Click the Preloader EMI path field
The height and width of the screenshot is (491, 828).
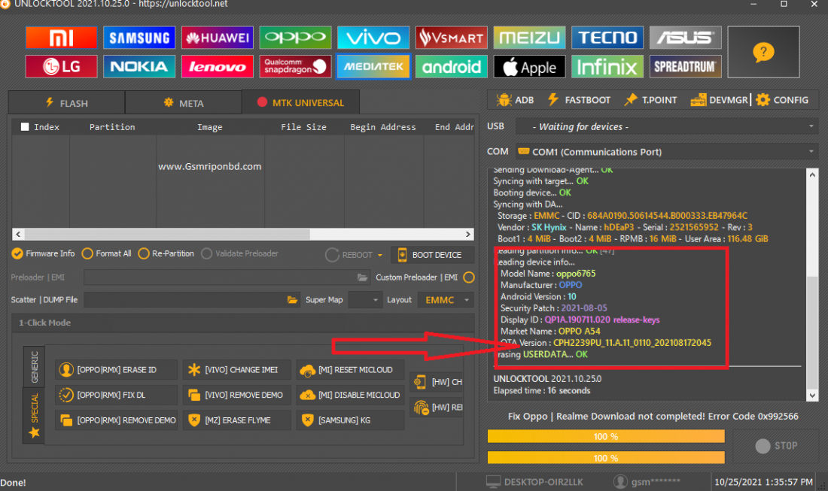(226, 277)
